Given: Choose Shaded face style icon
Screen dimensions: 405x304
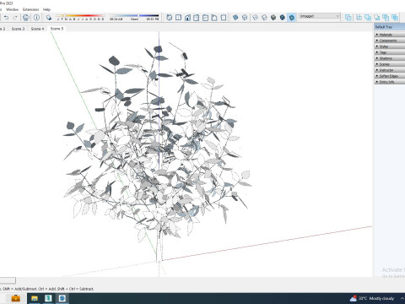Looking at the screenshot, I should click(x=273, y=18).
